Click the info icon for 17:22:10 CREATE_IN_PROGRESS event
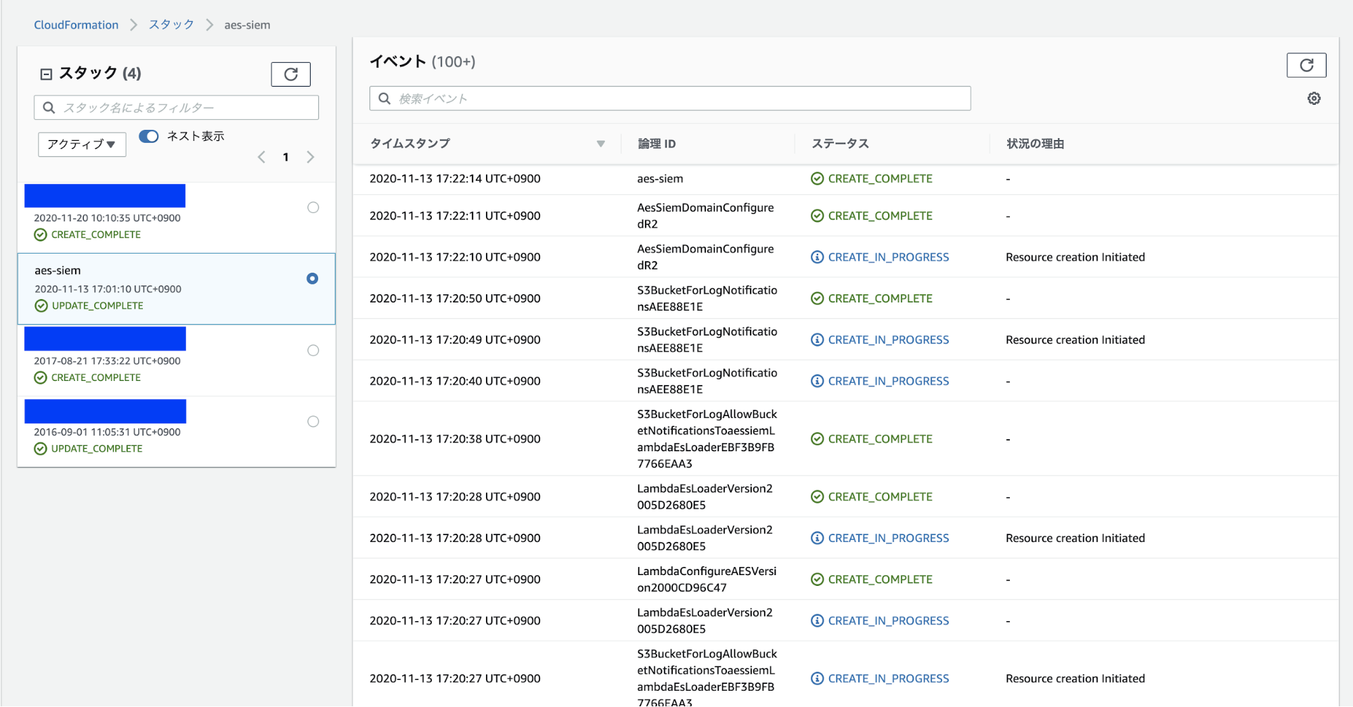The image size is (1353, 707). [817, 257]
